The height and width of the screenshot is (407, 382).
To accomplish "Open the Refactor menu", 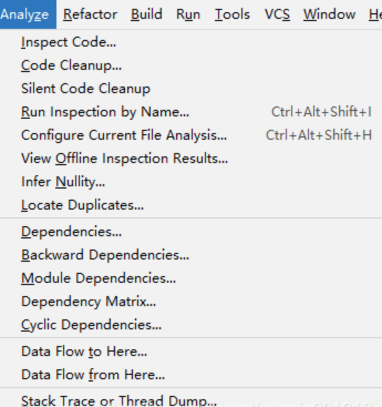I will pos(90,14).
